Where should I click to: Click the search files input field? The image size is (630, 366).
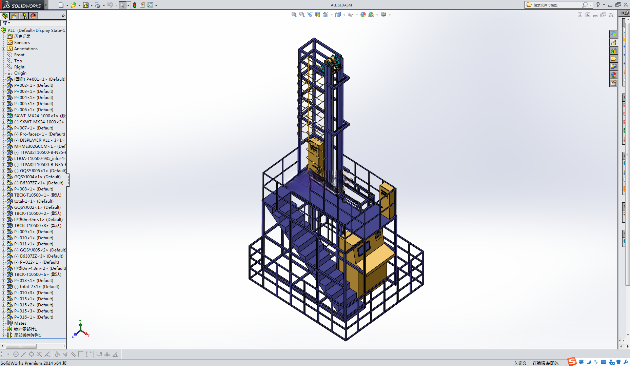click(x=556, y=5)
